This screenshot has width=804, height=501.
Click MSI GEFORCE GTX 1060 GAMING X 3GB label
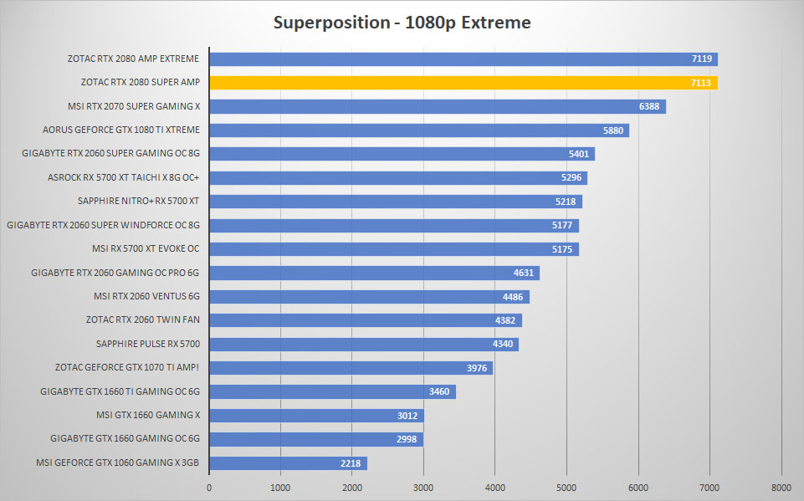117,463
